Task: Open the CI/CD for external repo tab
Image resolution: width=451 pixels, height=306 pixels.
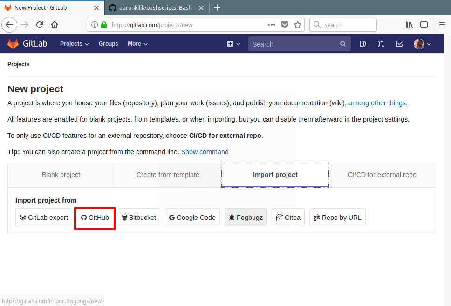Action: tap(382, 175)
